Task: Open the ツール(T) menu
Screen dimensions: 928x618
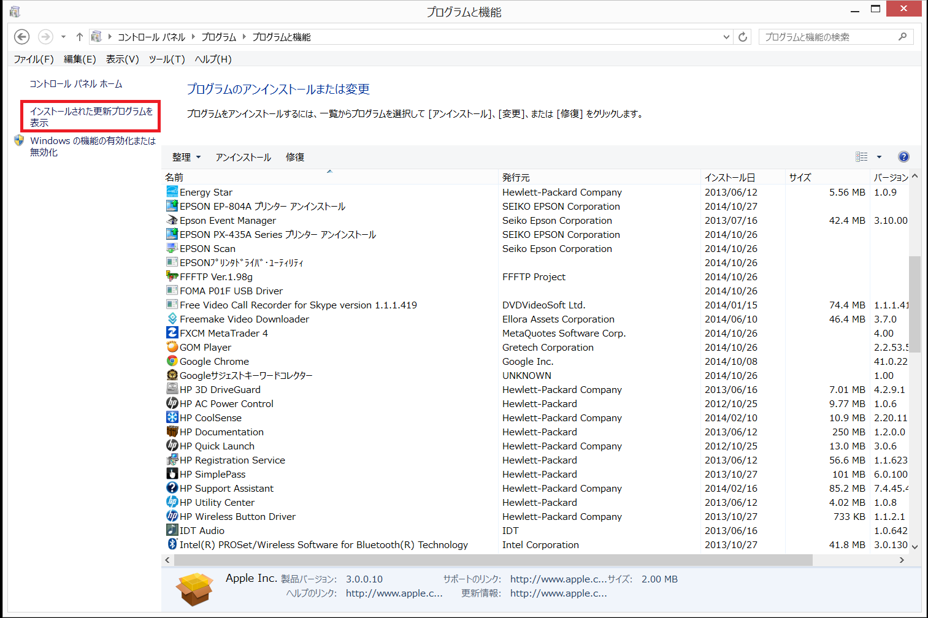Action: [x=166, y=59]
